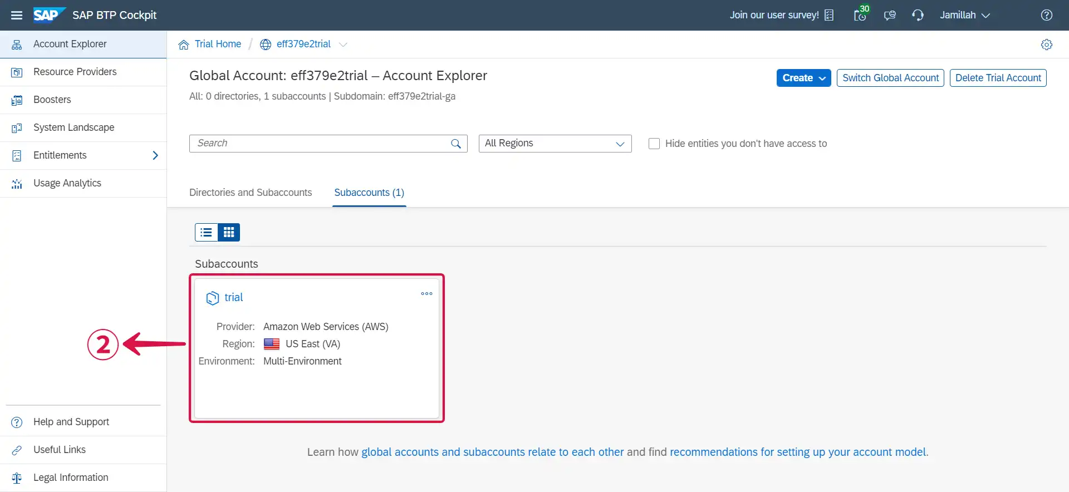1069x492 pixels.
Task: Open the eff379e2trial breadcrumb link
Action: tap(303, 44)
